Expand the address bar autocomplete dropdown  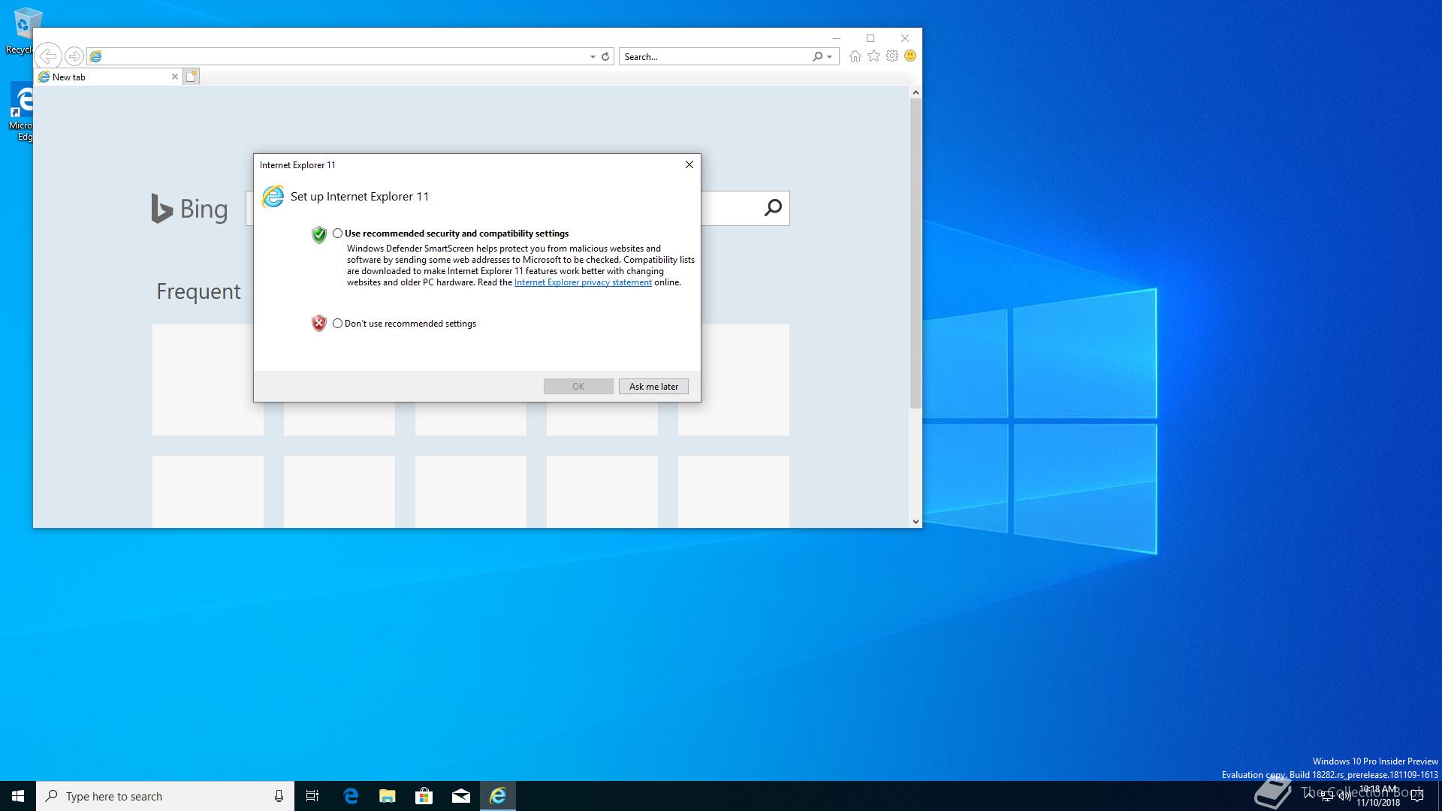(x=593, y=56)
